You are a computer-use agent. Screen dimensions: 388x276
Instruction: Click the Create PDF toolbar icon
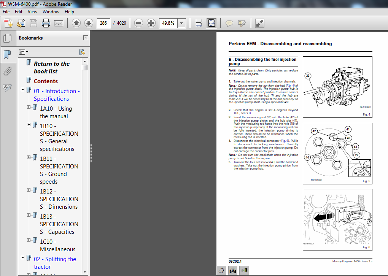click(8, 23)
